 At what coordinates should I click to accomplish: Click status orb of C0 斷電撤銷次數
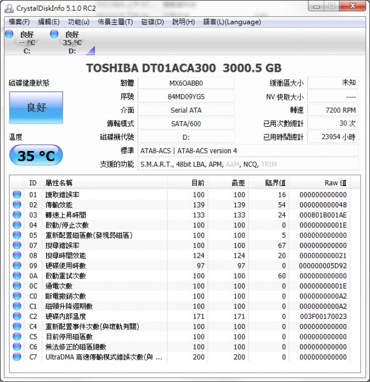point(17,296)
